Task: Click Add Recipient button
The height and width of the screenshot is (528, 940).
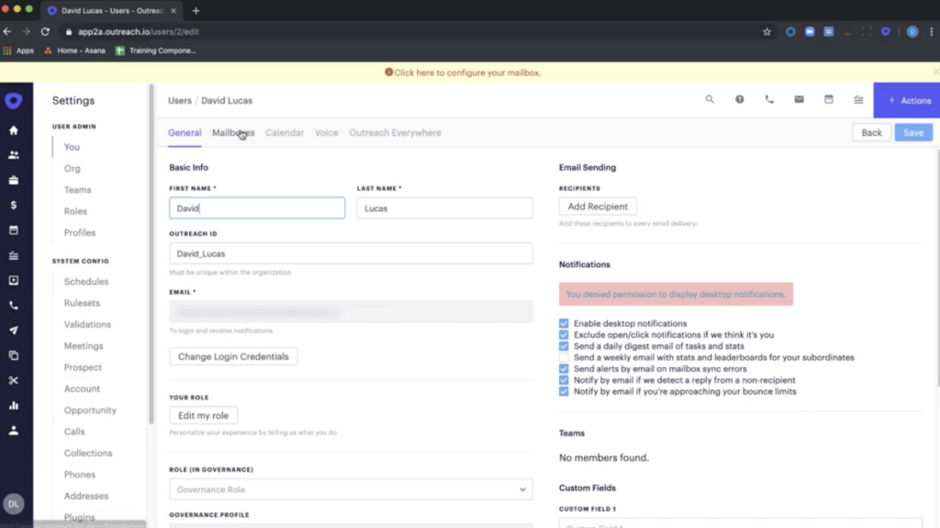Action: (598, 207)
